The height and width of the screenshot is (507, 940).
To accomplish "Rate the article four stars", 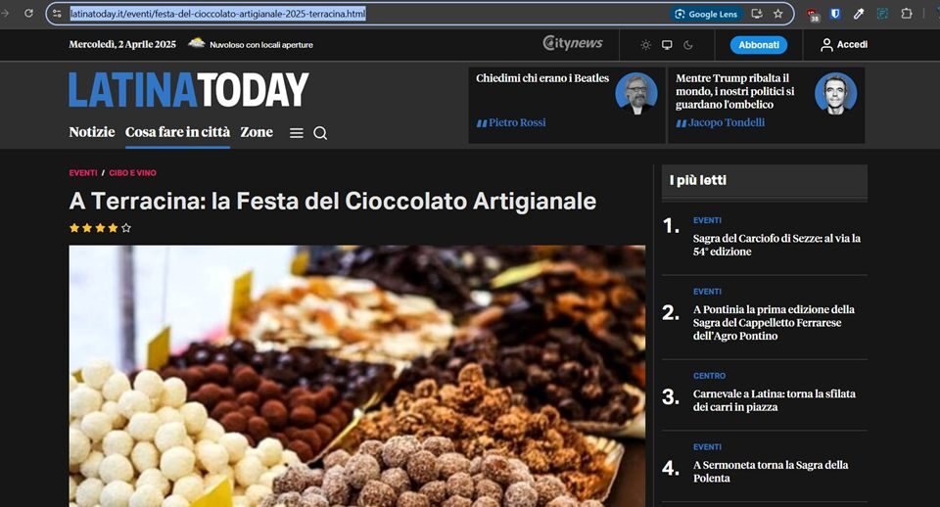I will point(113,228).
